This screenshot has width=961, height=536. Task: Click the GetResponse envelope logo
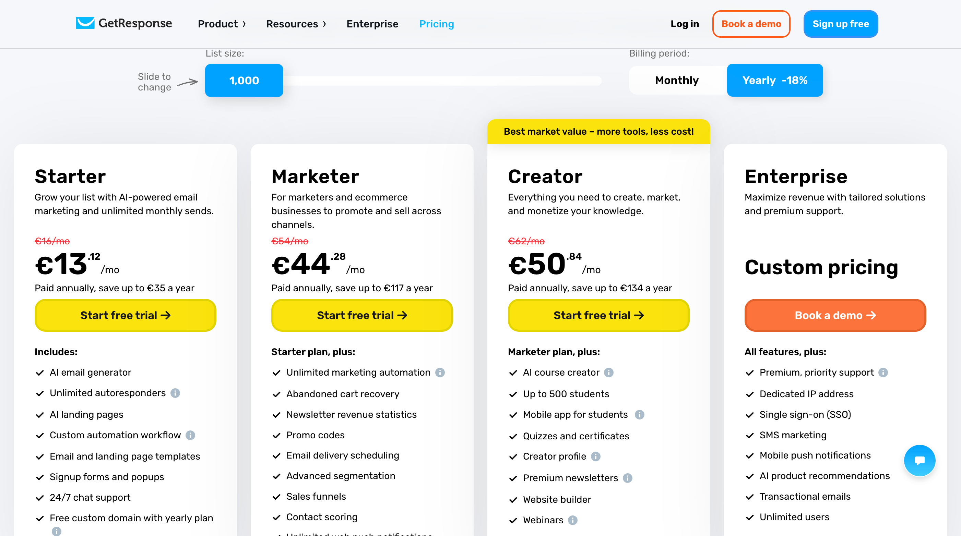85,23
